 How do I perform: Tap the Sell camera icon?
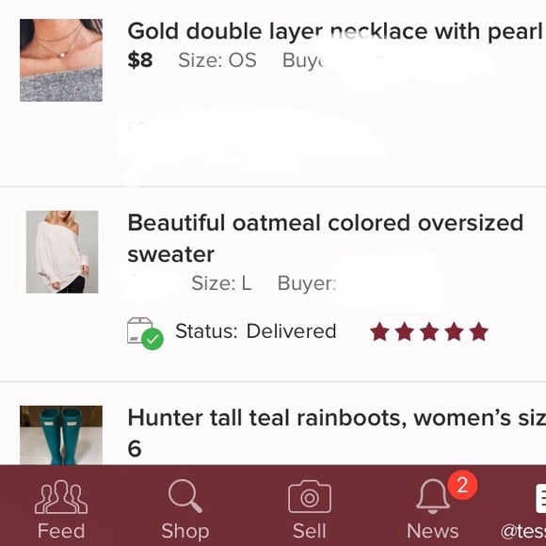pyautogui.click(x=310, y=496)
